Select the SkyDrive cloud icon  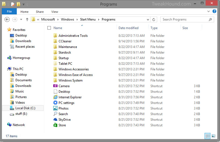55,119
